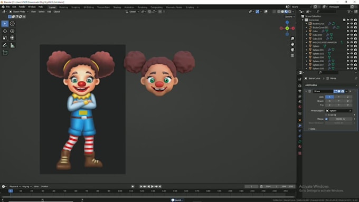Select the Add Cube tool
The width and height of the screenshot is (359, 202).
[x=5, y=53]
